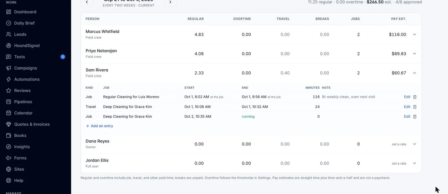Delete the Travel entry for Grace Kim
The height and width of the screenshot is (194, 448).
click(415, 107)
